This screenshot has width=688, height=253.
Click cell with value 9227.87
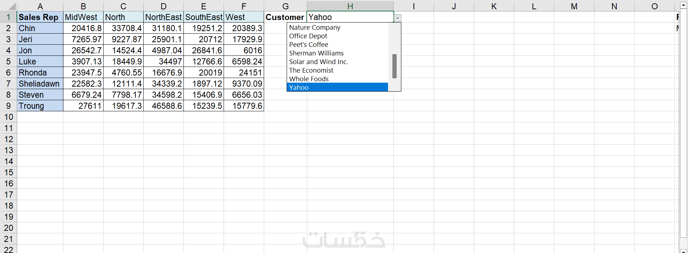tap(123, 39)
